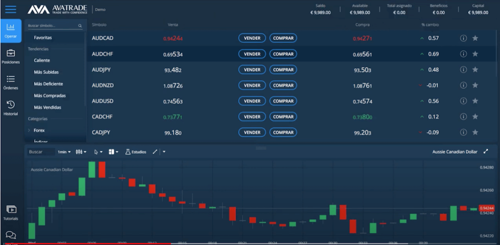Select Caliente trend list

click(42, 60)
